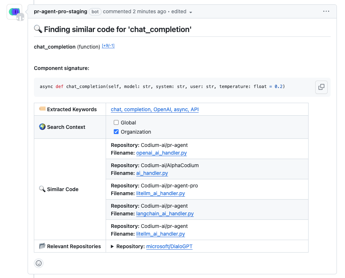Click the magnifier icon beside Similar Code
Screen dimensions: 345x278
click(x=42, y=189)
